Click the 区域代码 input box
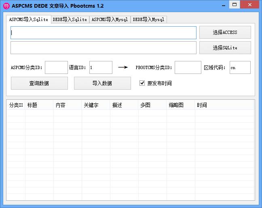Screen dimensions: 262x208 click(x=240, y=67)
